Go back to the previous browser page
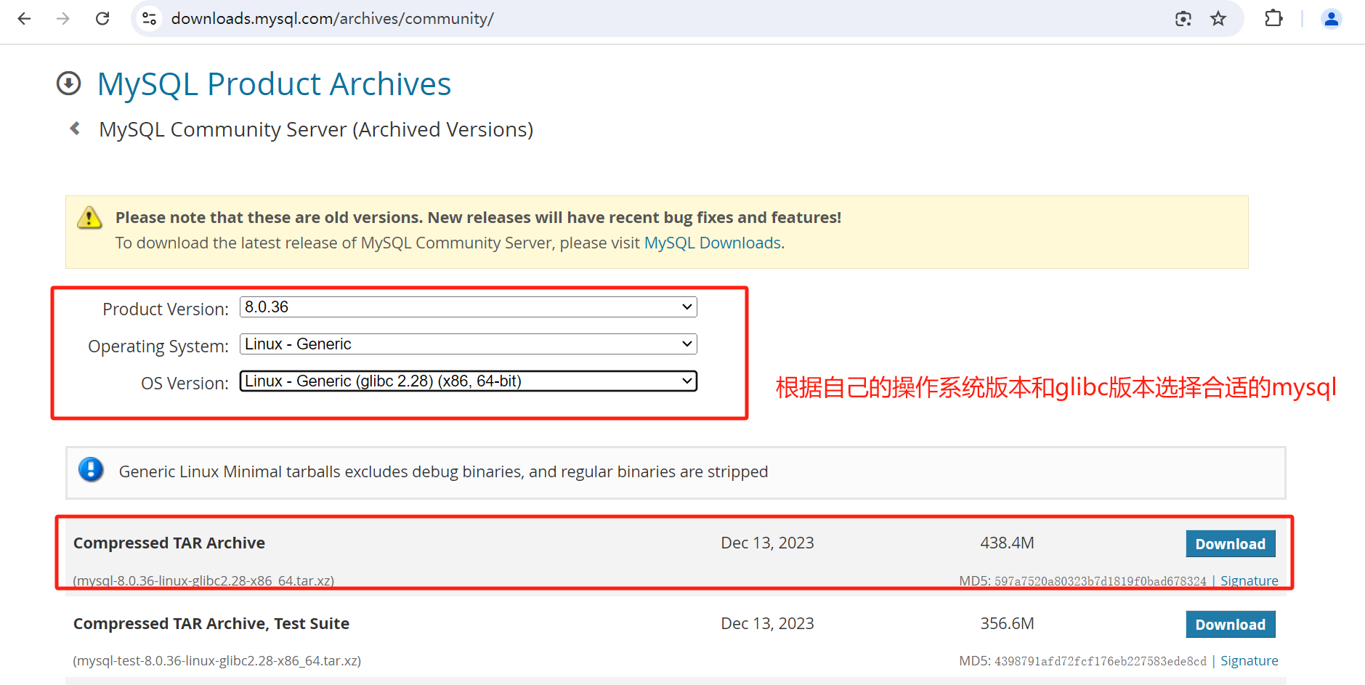 pyautogui.click(x=24, y=19)
